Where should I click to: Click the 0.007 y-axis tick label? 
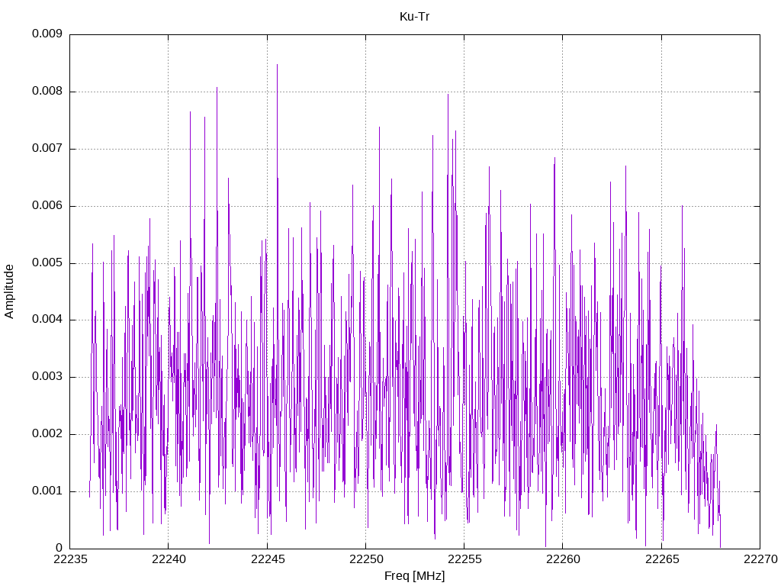click(47, 149)
